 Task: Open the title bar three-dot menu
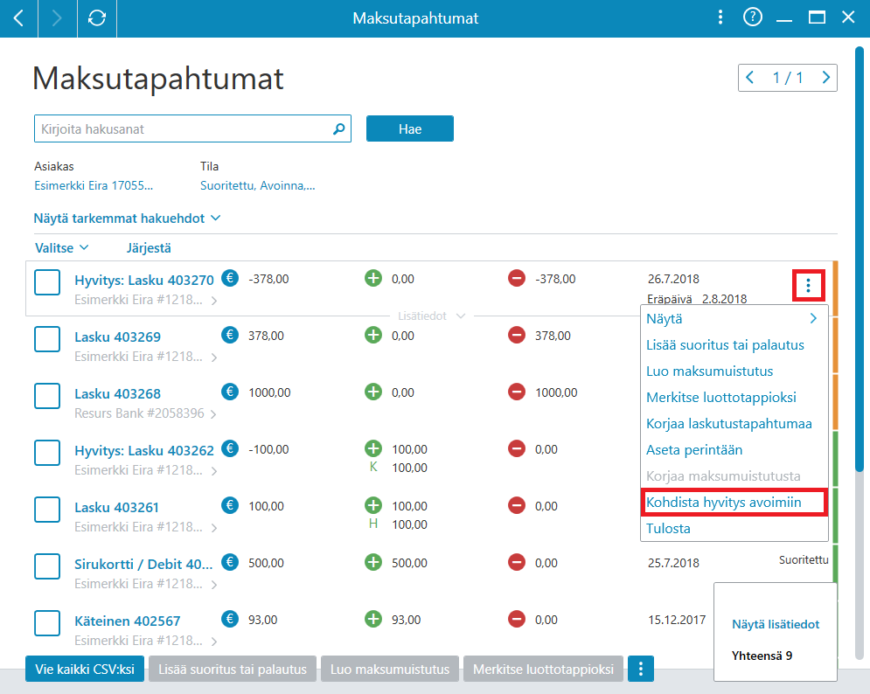pos(720,17)
